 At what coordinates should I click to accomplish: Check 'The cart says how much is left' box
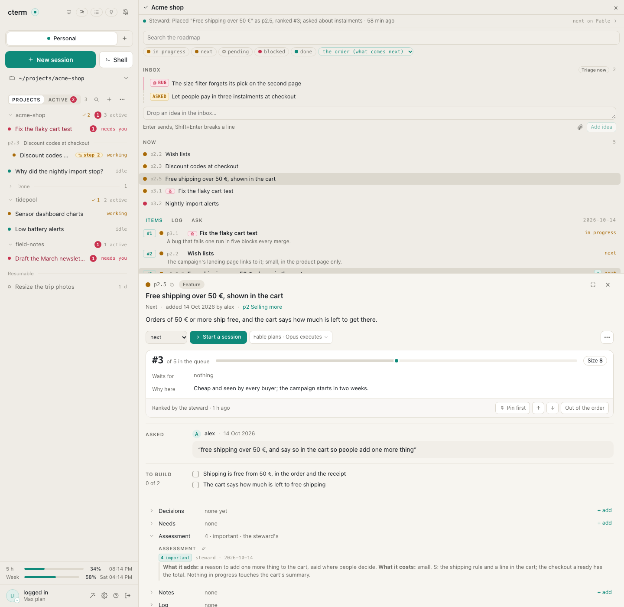[196, 485]
